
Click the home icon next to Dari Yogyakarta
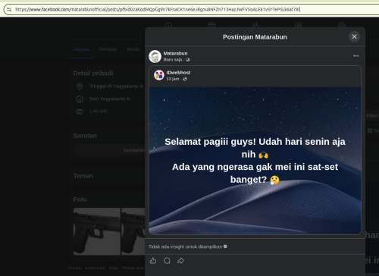[x=80, y=99]
